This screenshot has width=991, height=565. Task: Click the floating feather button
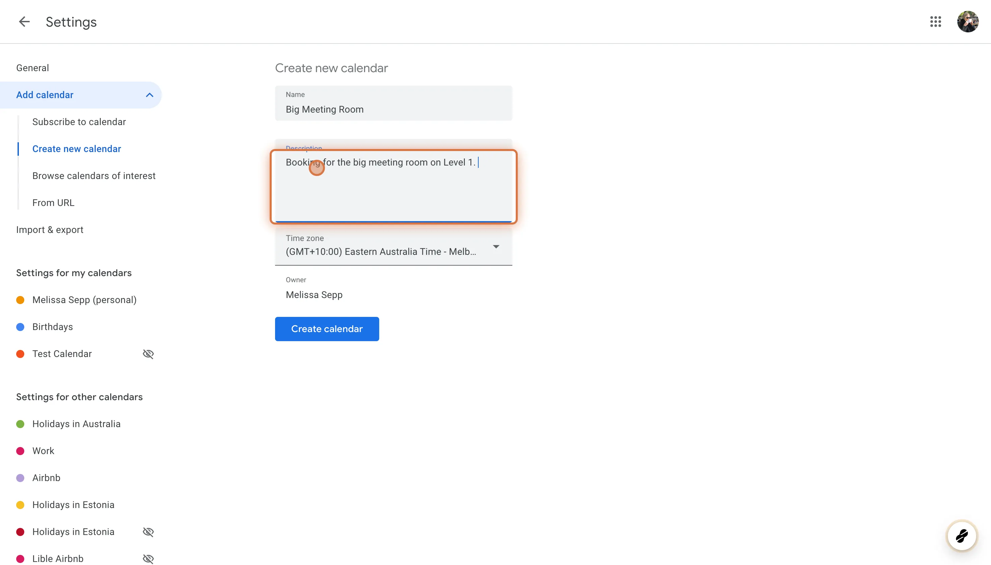(x=962, y=536)
